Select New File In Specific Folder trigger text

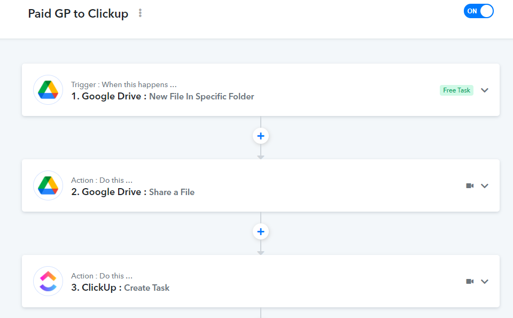(x=201, y=97)
